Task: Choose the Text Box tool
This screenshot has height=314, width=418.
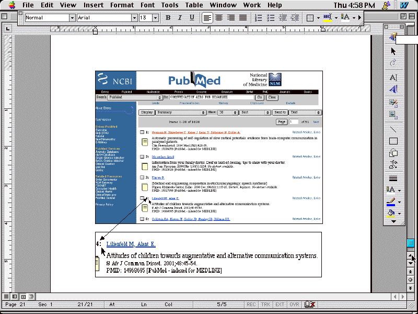Action: tap(393, 77)
